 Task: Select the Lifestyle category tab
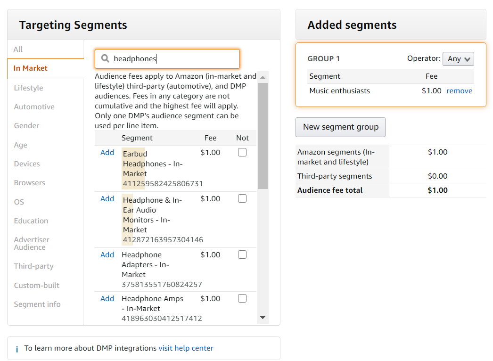click(28, 88)
